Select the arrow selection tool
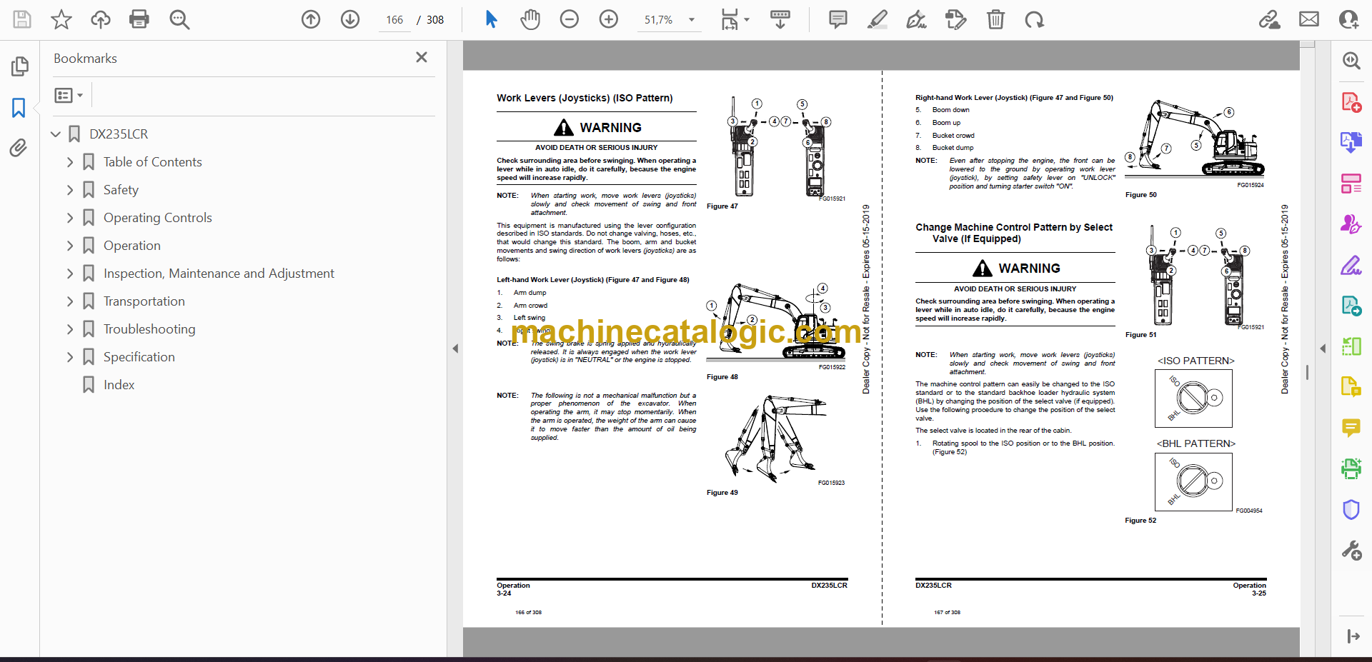1372x662 pixels. click(491, 19)
